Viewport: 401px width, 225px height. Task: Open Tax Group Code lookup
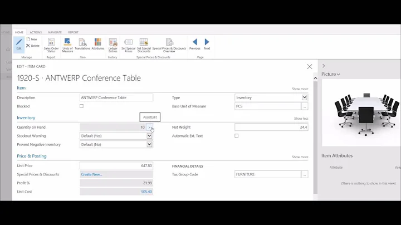coord(305,174)
